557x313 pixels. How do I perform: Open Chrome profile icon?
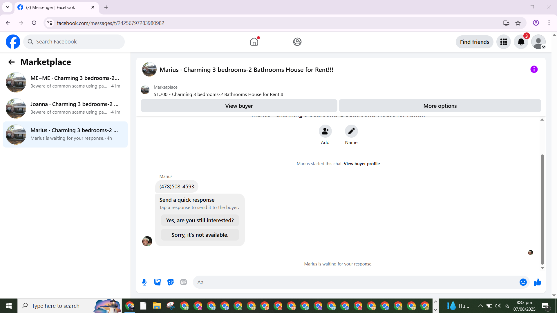pos(536,23)
